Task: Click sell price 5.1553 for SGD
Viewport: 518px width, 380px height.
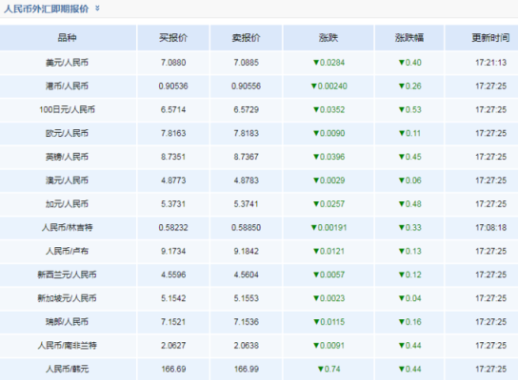Action: 246,298
